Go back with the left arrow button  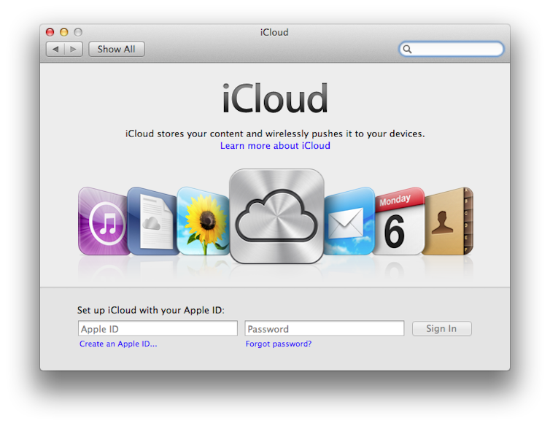[55, 49]
